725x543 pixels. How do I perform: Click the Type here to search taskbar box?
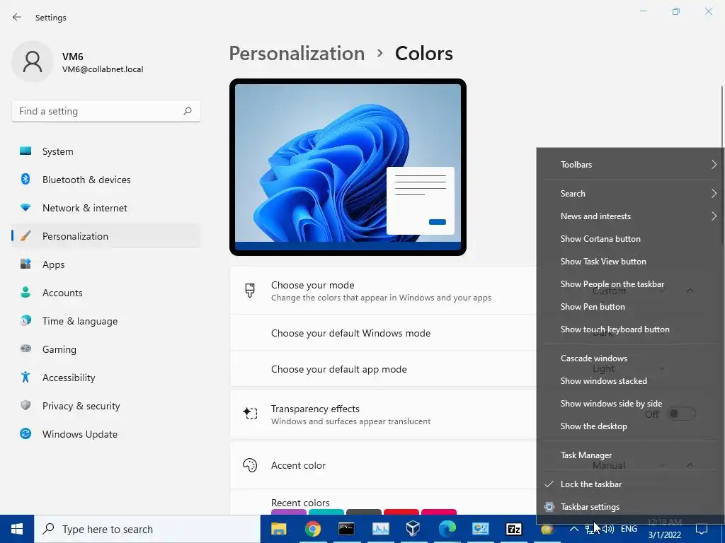[147, 529]
